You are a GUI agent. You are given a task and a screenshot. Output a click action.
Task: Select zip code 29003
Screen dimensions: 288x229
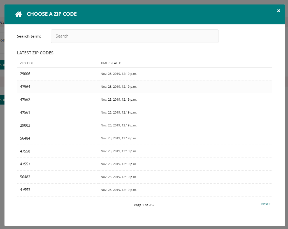click(x=25, y=125)
